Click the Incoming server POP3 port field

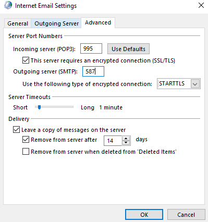(91, 48)
